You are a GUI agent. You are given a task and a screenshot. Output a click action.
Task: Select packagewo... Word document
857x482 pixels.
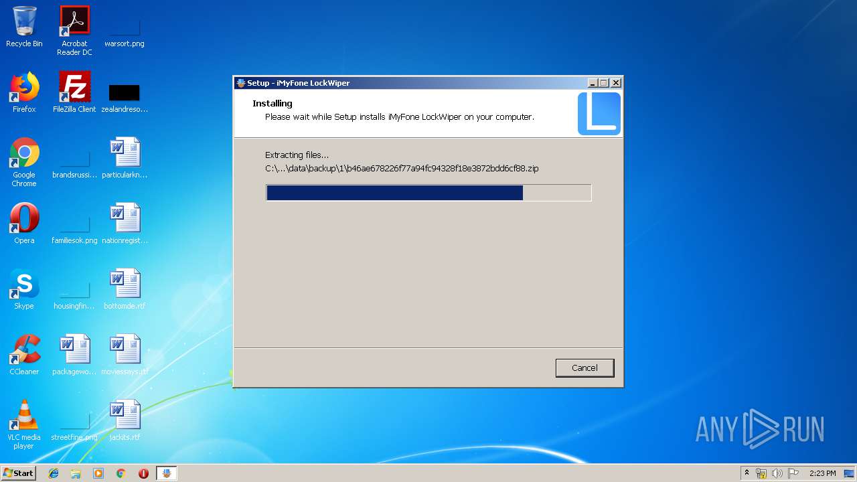pyautogui.click(x=74, y=355)
